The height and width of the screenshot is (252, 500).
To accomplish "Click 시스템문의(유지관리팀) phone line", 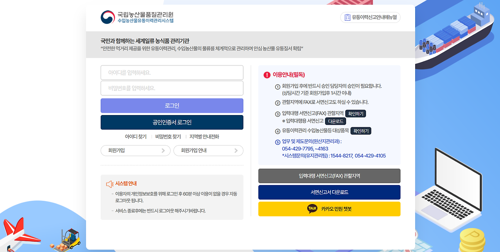I will 334,156.
